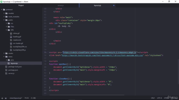Image resolution: width=179 pixels, height=100 pixels.
Task: Place cursor on closeNav function name
Action: point(63,79)
